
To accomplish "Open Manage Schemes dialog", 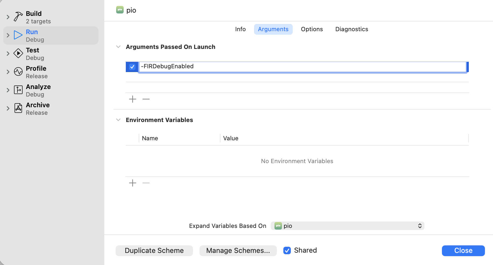I will coord(238,250).
